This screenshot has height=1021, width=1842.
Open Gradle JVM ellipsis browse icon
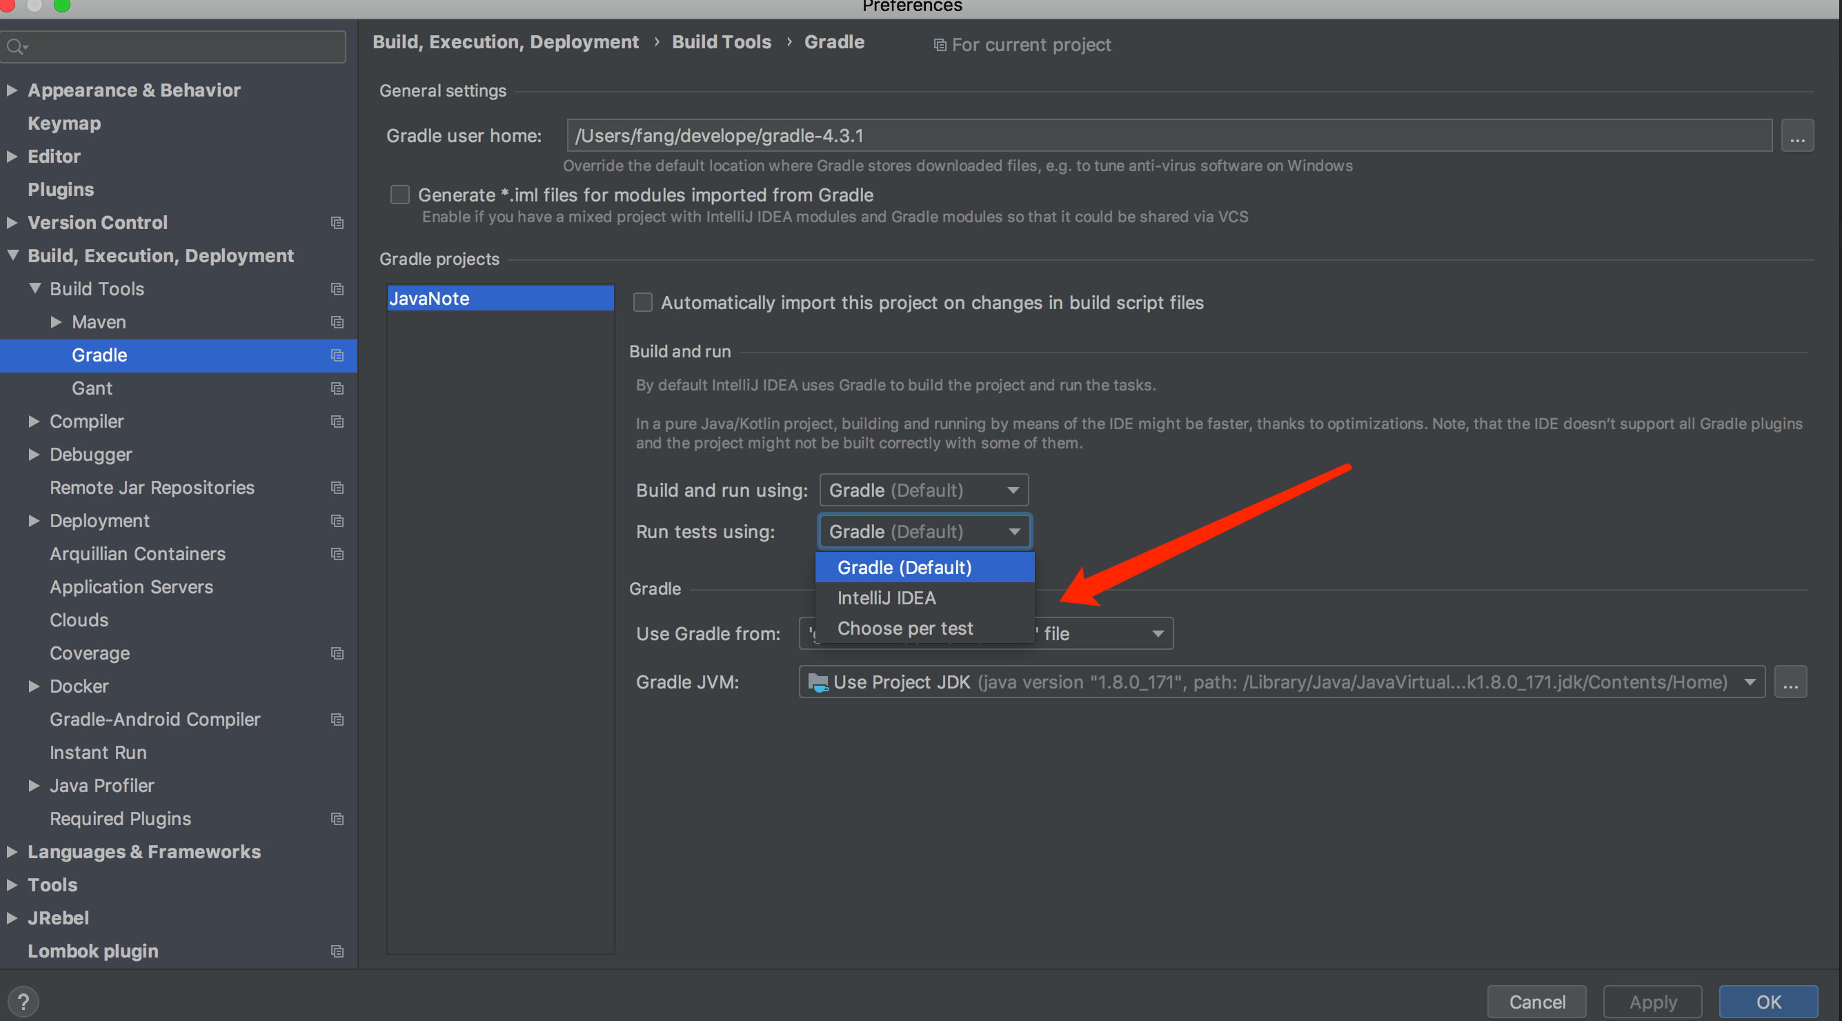pyautogui.click(x=1791, y=682)
